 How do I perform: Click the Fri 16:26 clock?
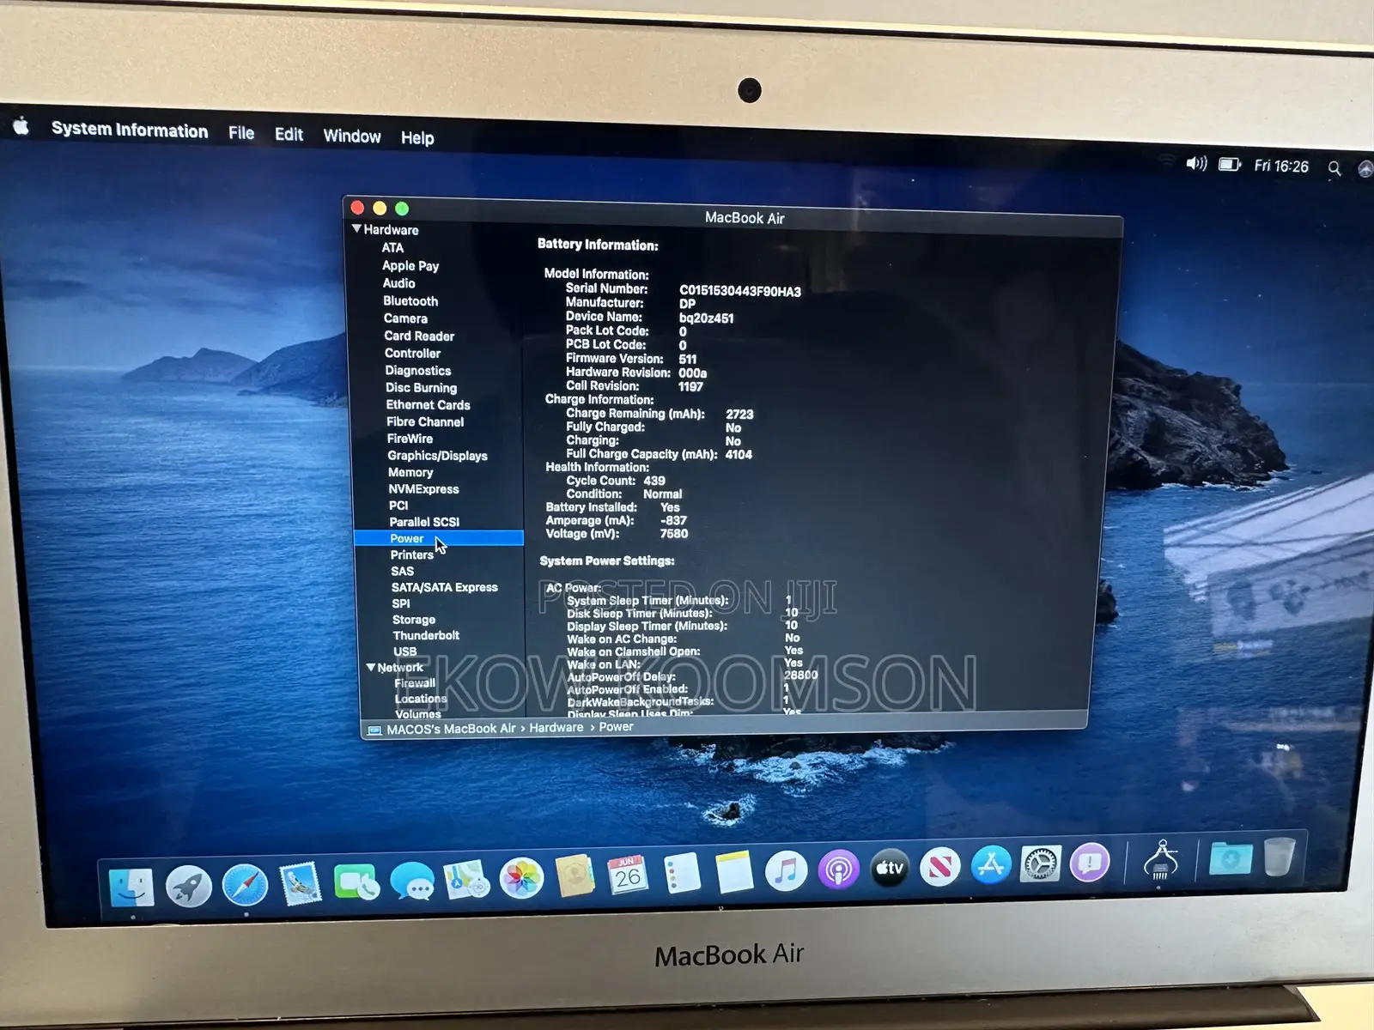1281,166
